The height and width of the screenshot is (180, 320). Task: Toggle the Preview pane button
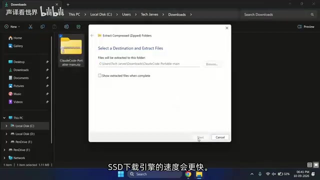[x=306, y=26]
